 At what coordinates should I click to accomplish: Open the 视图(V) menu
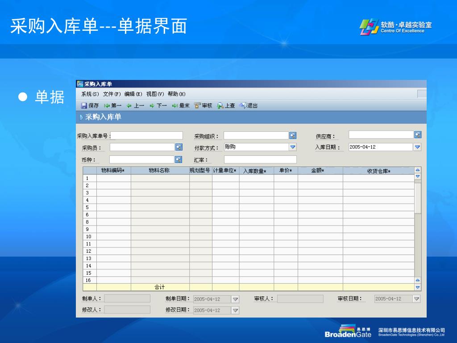[x=155, y=94]
